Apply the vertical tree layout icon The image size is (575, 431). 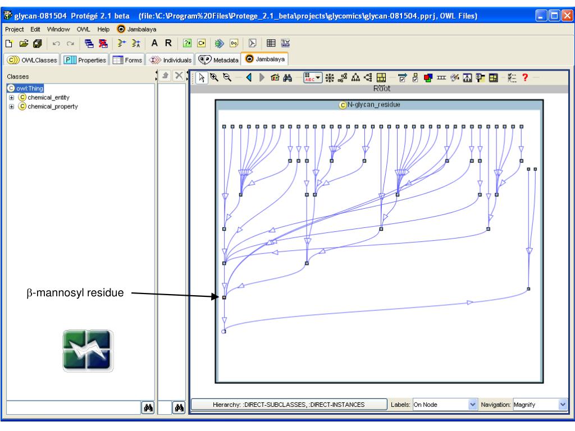355,77
